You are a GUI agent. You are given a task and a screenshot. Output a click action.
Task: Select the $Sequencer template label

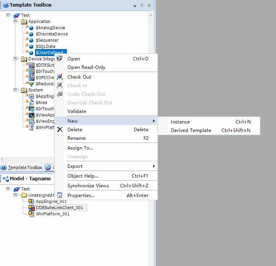click(x=47, y=40)
